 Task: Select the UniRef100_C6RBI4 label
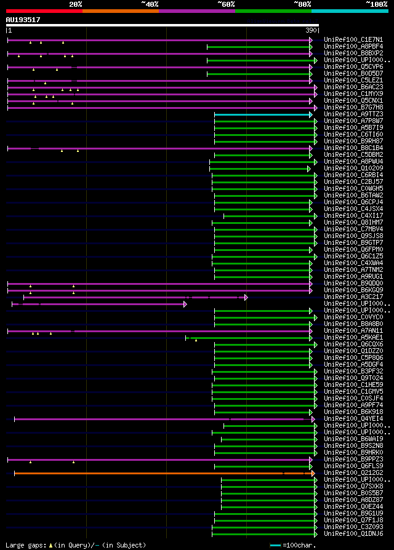[x=353, y=175]
